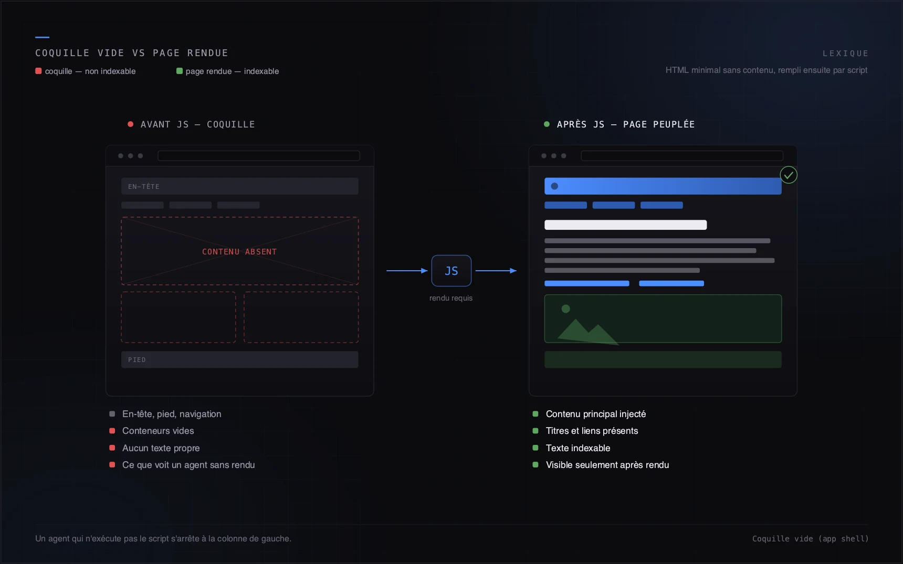903x564 pixels.
Task: Click 'En-tête, pied, navigation' list item
Action: 172,414
